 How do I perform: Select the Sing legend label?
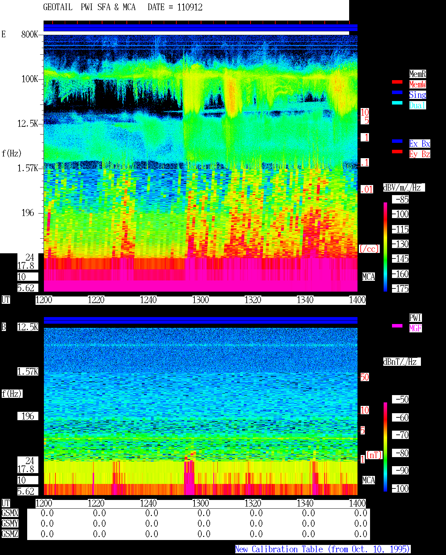click(x=417, y=95)
